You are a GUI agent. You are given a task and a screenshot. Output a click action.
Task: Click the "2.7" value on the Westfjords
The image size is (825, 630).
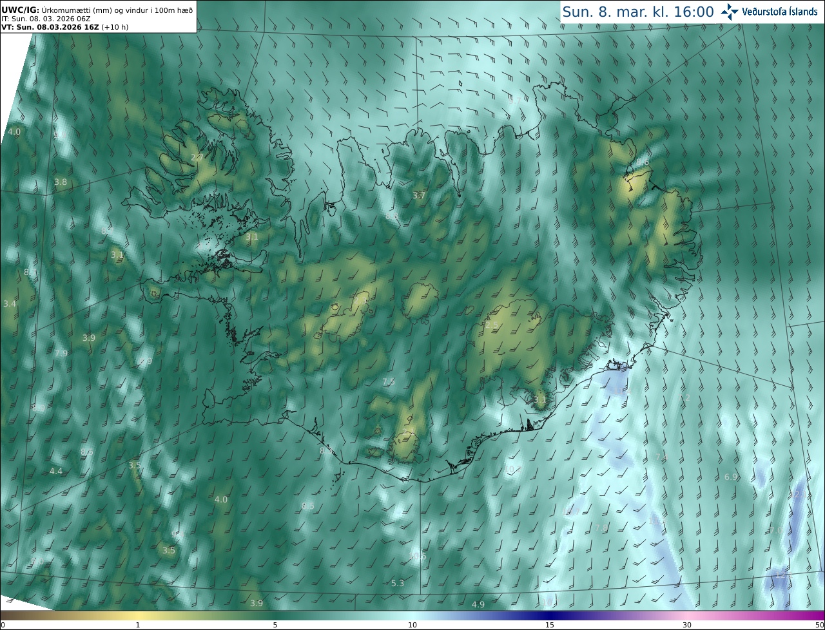click(x=197, y=157)
